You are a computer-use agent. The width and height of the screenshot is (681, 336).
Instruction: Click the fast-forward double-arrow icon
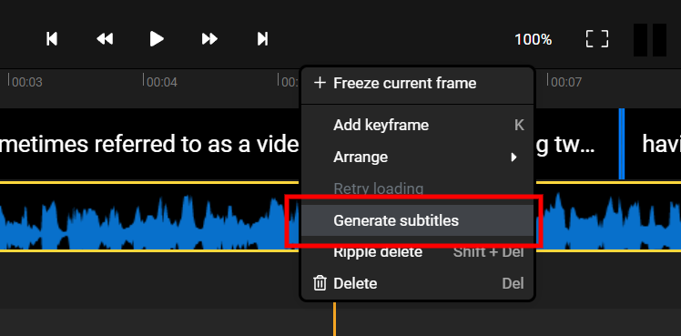[209, 38]
